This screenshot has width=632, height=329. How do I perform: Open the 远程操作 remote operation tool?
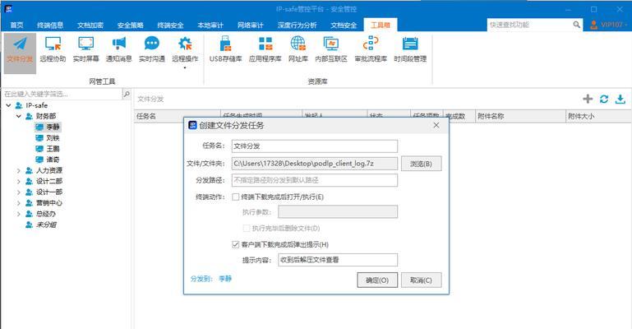(185, 49)
